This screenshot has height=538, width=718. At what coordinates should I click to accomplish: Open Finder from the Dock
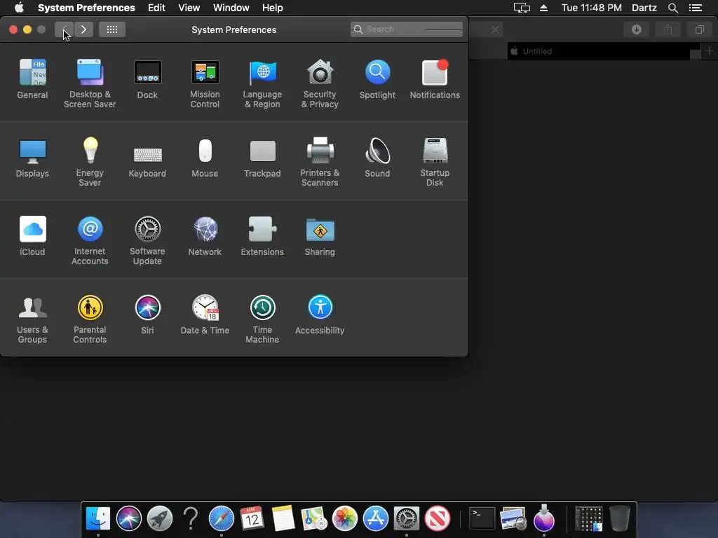pos(98,518)
